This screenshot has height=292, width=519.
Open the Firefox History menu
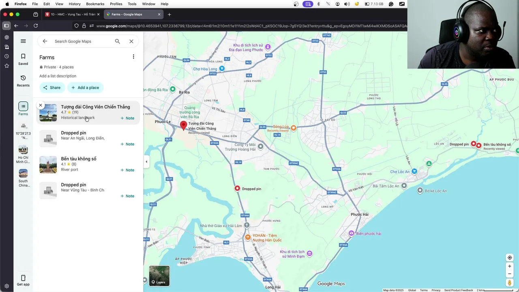pyautogui.click(x=75, y=4)
